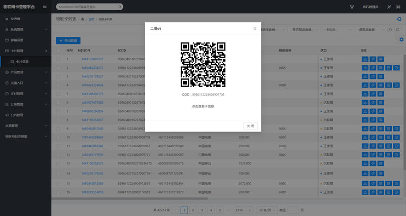Click the QR code image in the dialog
Viewport: 406px width, 216px height.
pos(203,65)
